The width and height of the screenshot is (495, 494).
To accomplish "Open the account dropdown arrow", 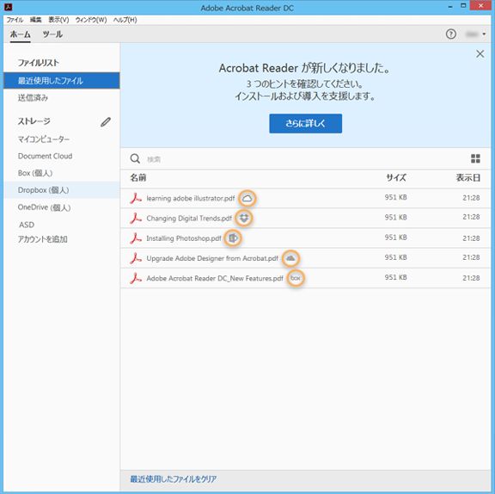I will point(484,34).
